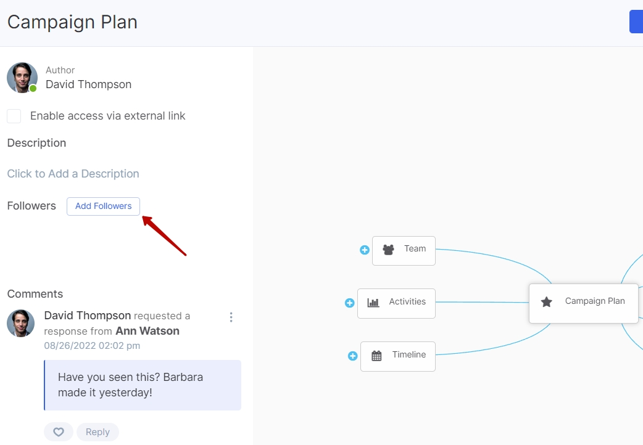This screenshot has width=643, height=445.
Task: Select the central Campaign Plan node
Action: pyautogui.click(x=584, y=303)
